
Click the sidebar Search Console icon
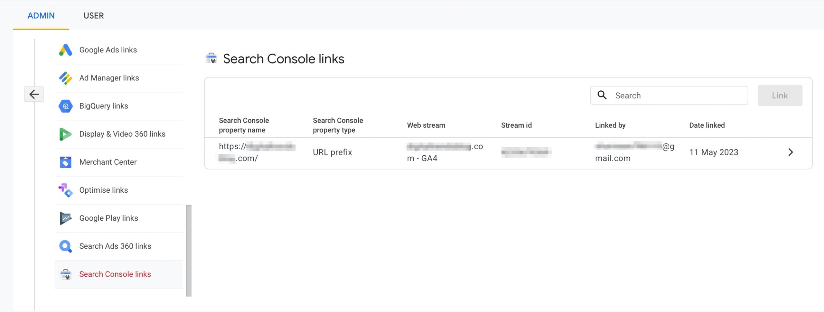[66, 274]
